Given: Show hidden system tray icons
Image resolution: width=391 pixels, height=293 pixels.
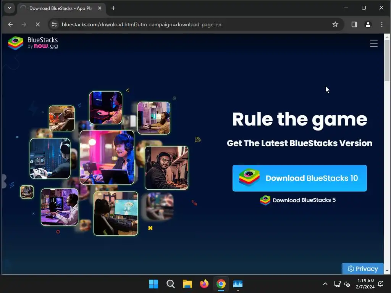Looking at the screenshot, I should [325, 284].
